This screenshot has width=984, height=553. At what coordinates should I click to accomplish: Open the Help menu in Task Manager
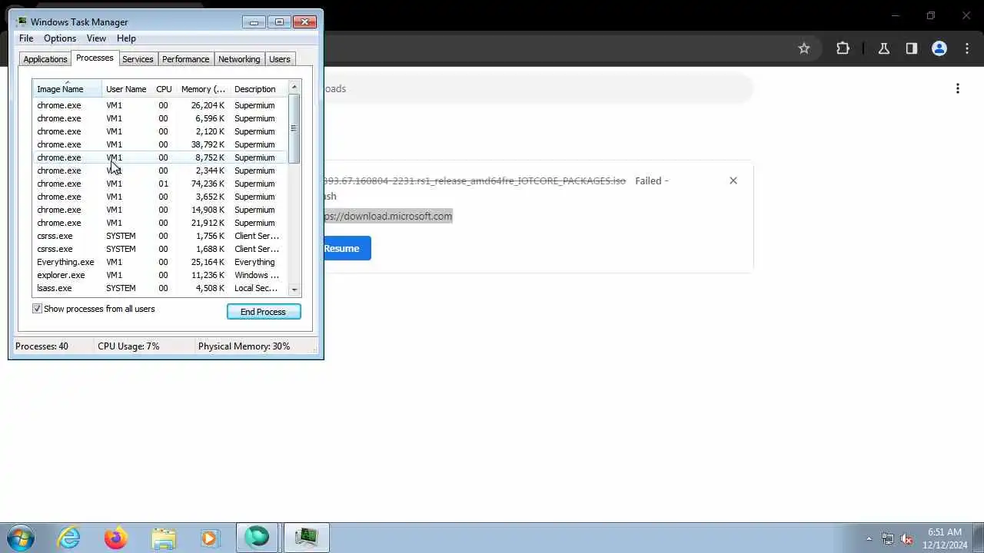(x=126, y=38)
